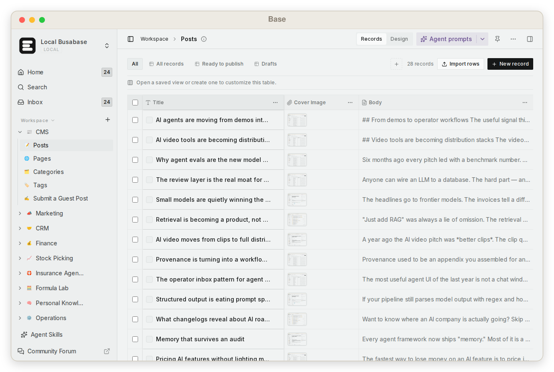Check the row for Memory that survives an audit
The height and width of the screenshot is (372, 554).
click(x=135, y=339)
